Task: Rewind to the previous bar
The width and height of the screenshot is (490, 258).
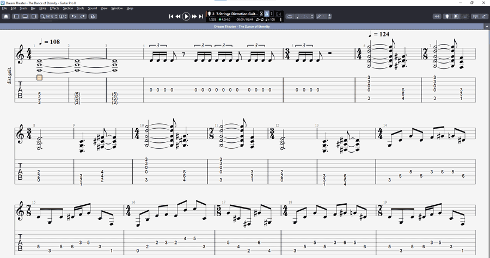Action: click(178, 16)
